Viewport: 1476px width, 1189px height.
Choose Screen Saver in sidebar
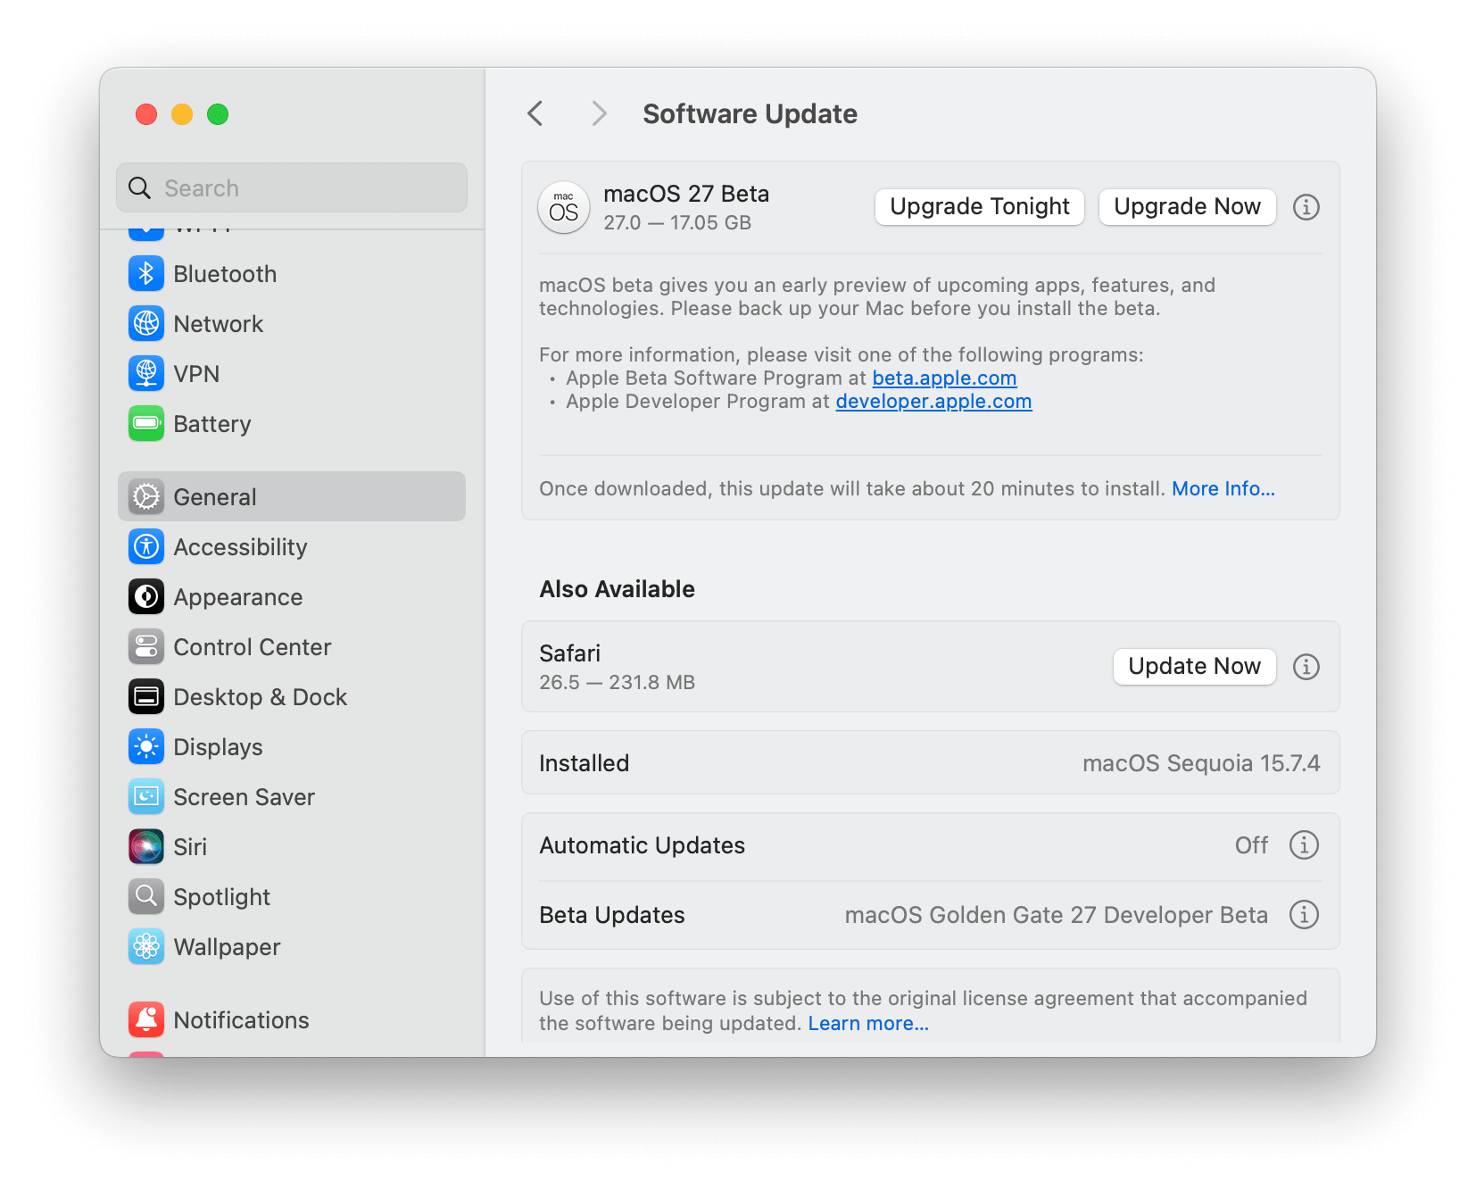coord(245,797)
